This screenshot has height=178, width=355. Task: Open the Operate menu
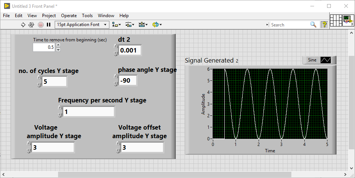[69, 16]
